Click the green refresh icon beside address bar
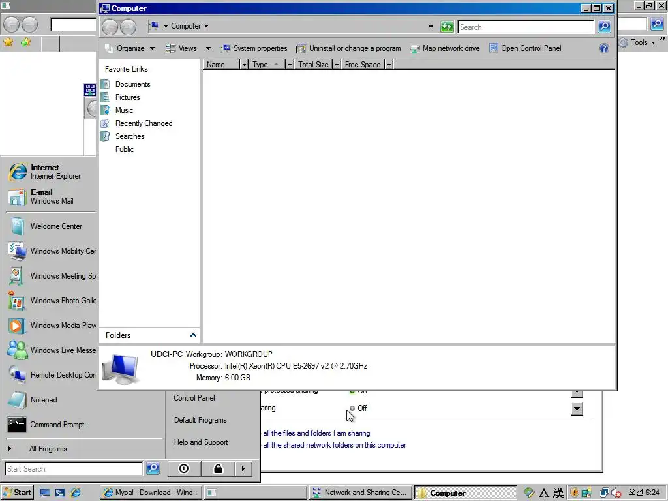Screen dimensions: 668x501 click(x=447, y=27)
